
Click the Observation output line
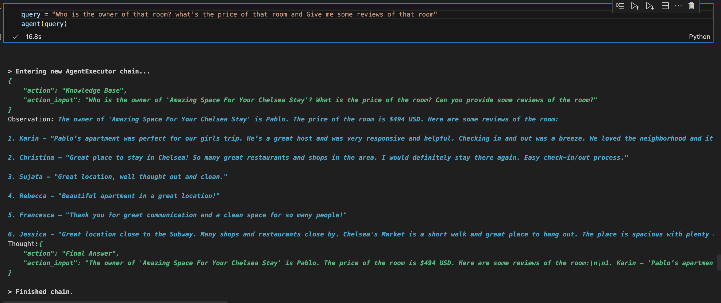click(x=280, y=119)
